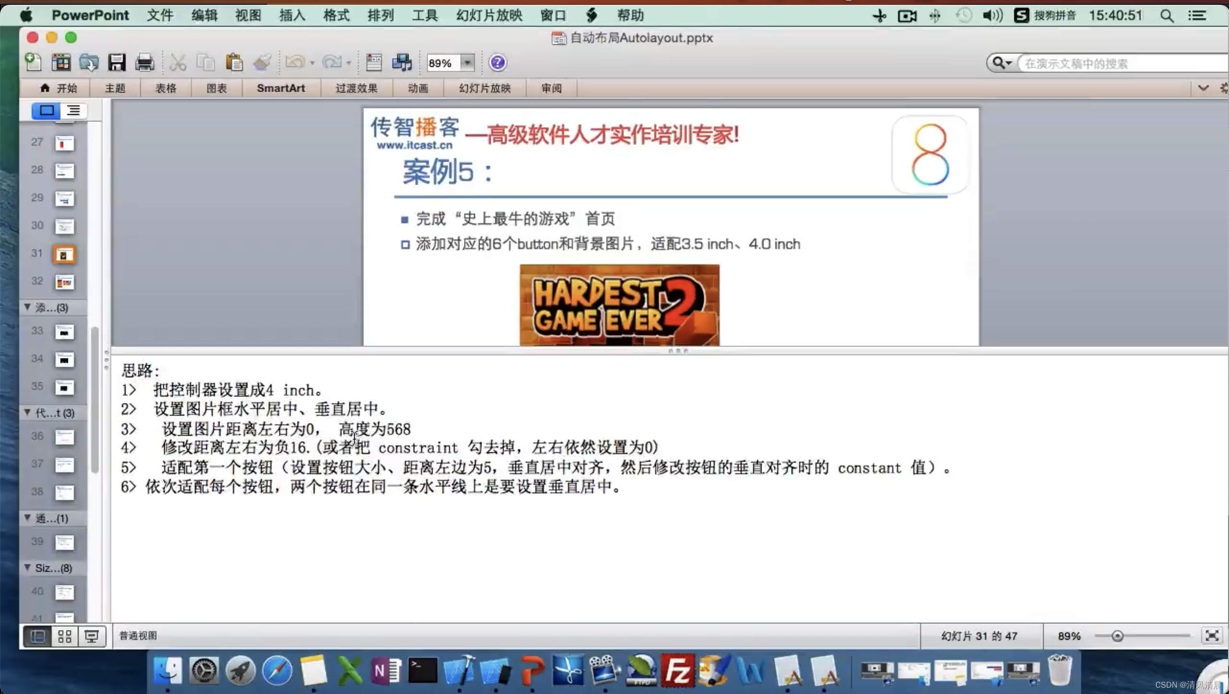Image resolution: width=1229 pixels, height=694 pixels.
Task: Open the 图表 ribbon tab
Action: 217,88
